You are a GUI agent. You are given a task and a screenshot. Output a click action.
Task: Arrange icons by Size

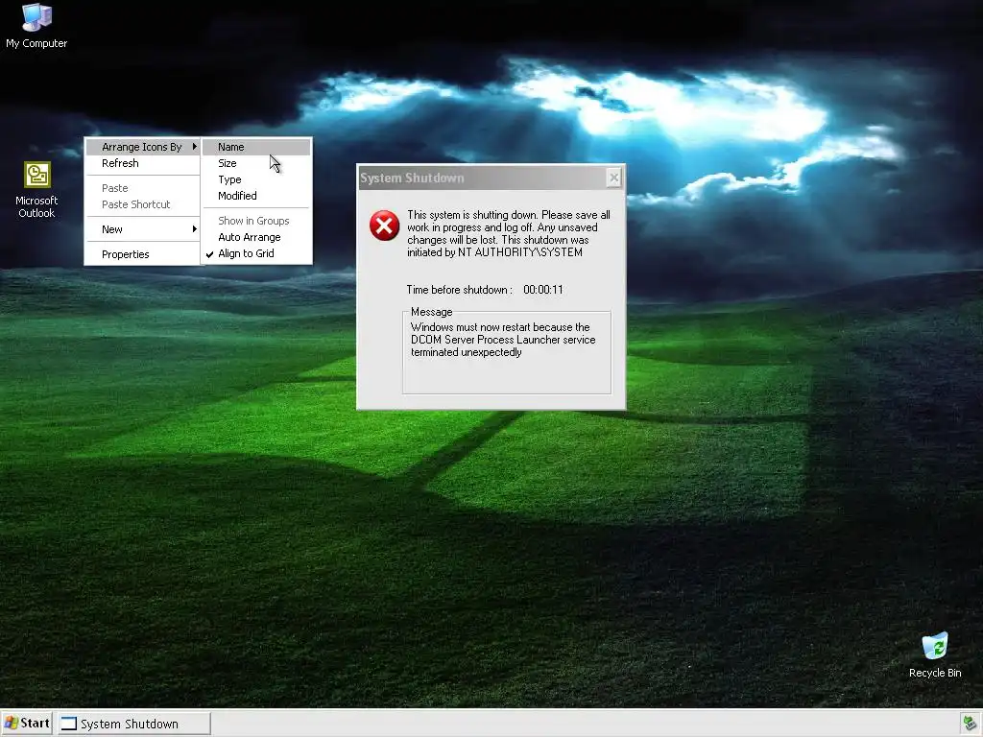click(256, 163)
